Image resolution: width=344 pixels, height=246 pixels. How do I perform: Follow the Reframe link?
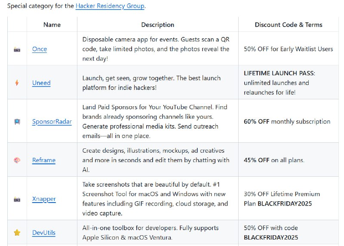point(44,160)
